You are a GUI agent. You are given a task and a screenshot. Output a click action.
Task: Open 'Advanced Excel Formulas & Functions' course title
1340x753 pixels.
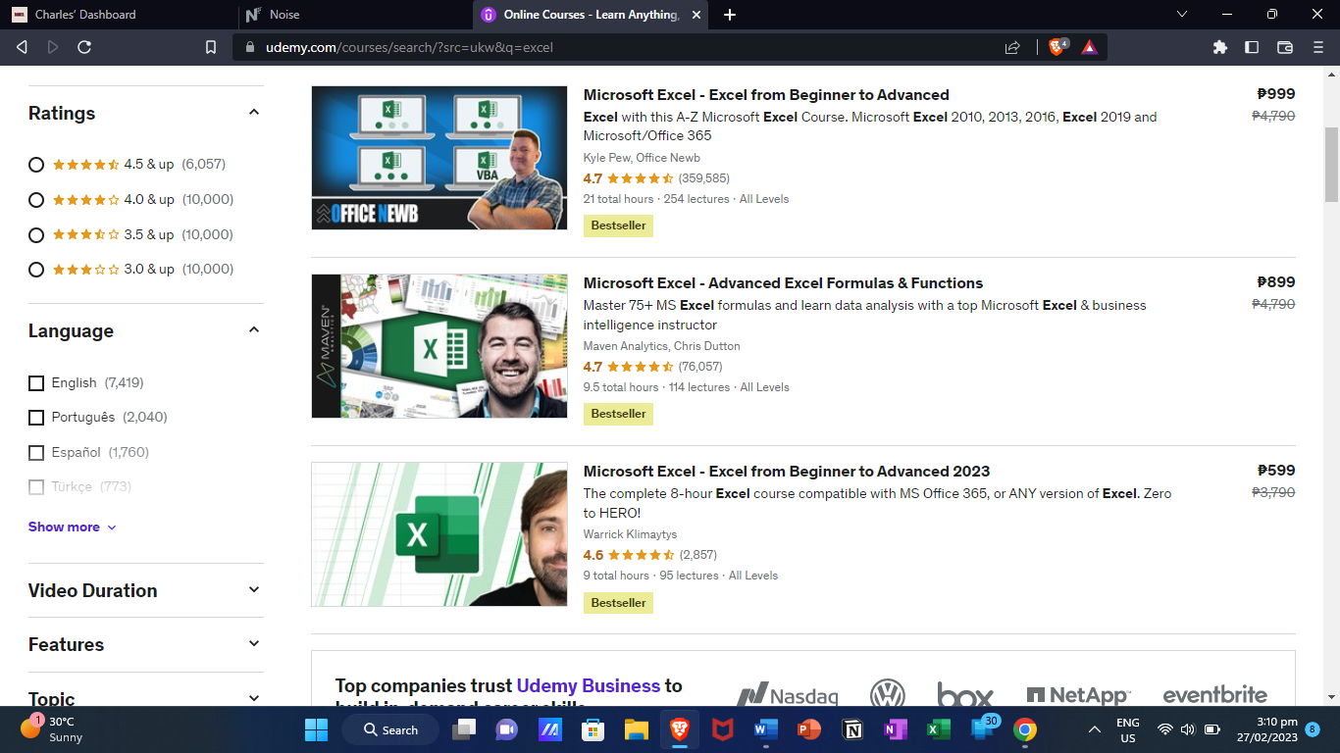pos(783,283)
